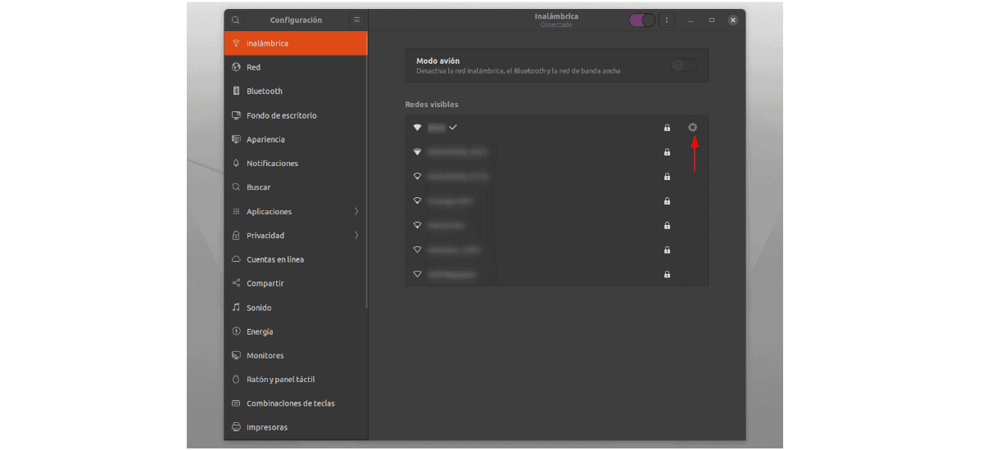The height and width of the screenshot is (450, 983).
Task: Open the Bluetooth panel
Action: 296,91
